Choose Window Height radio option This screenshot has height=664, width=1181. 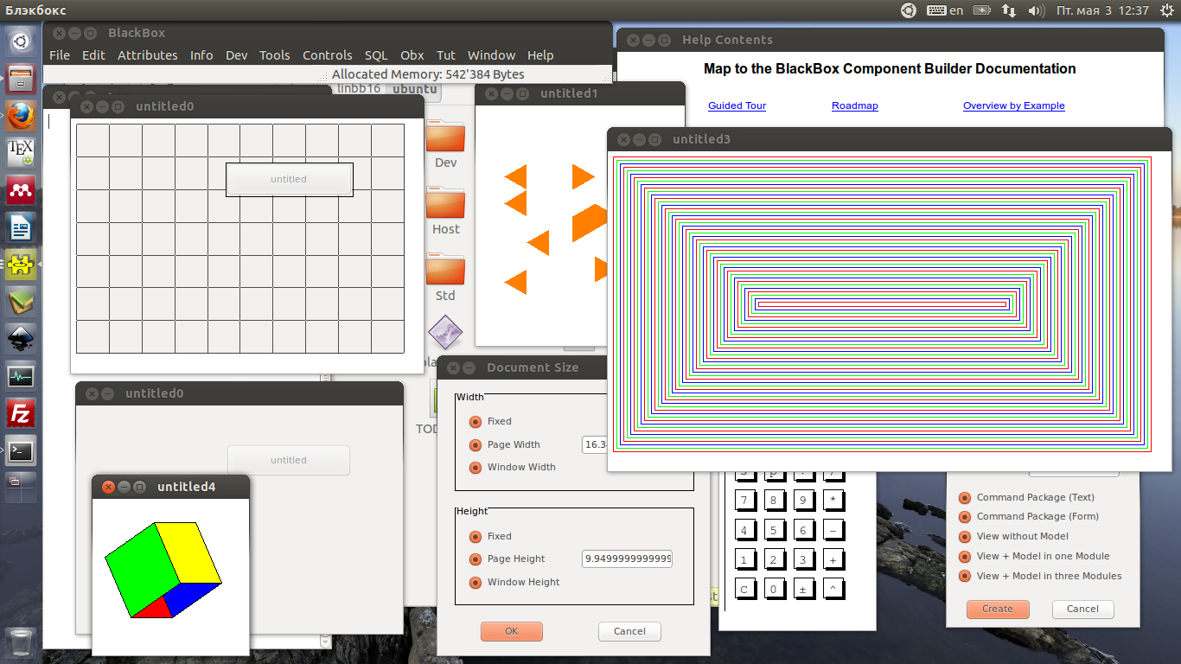(x=475, y=583)
